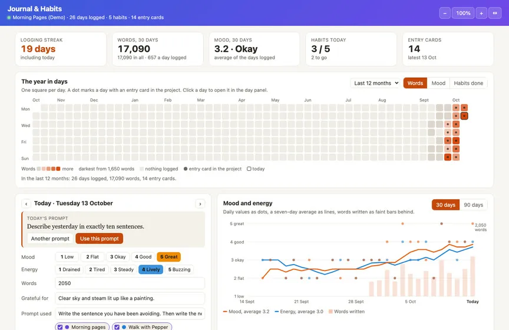
Task: Set energy to 1 Drained
Action: point(69,269)
